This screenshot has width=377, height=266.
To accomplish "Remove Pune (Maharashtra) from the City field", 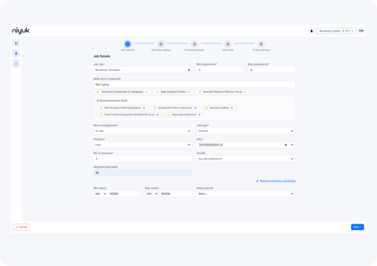I will [x=221, y=145].
